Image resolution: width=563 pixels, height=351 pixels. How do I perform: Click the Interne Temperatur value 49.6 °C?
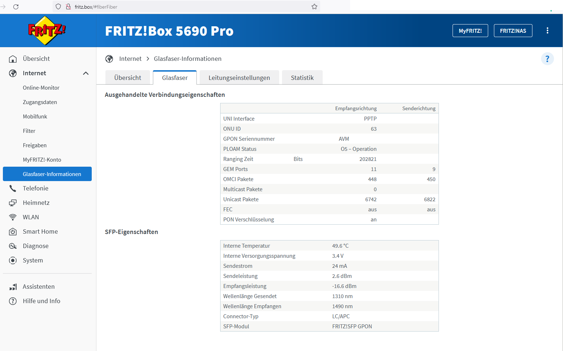(x=340, y=246)
